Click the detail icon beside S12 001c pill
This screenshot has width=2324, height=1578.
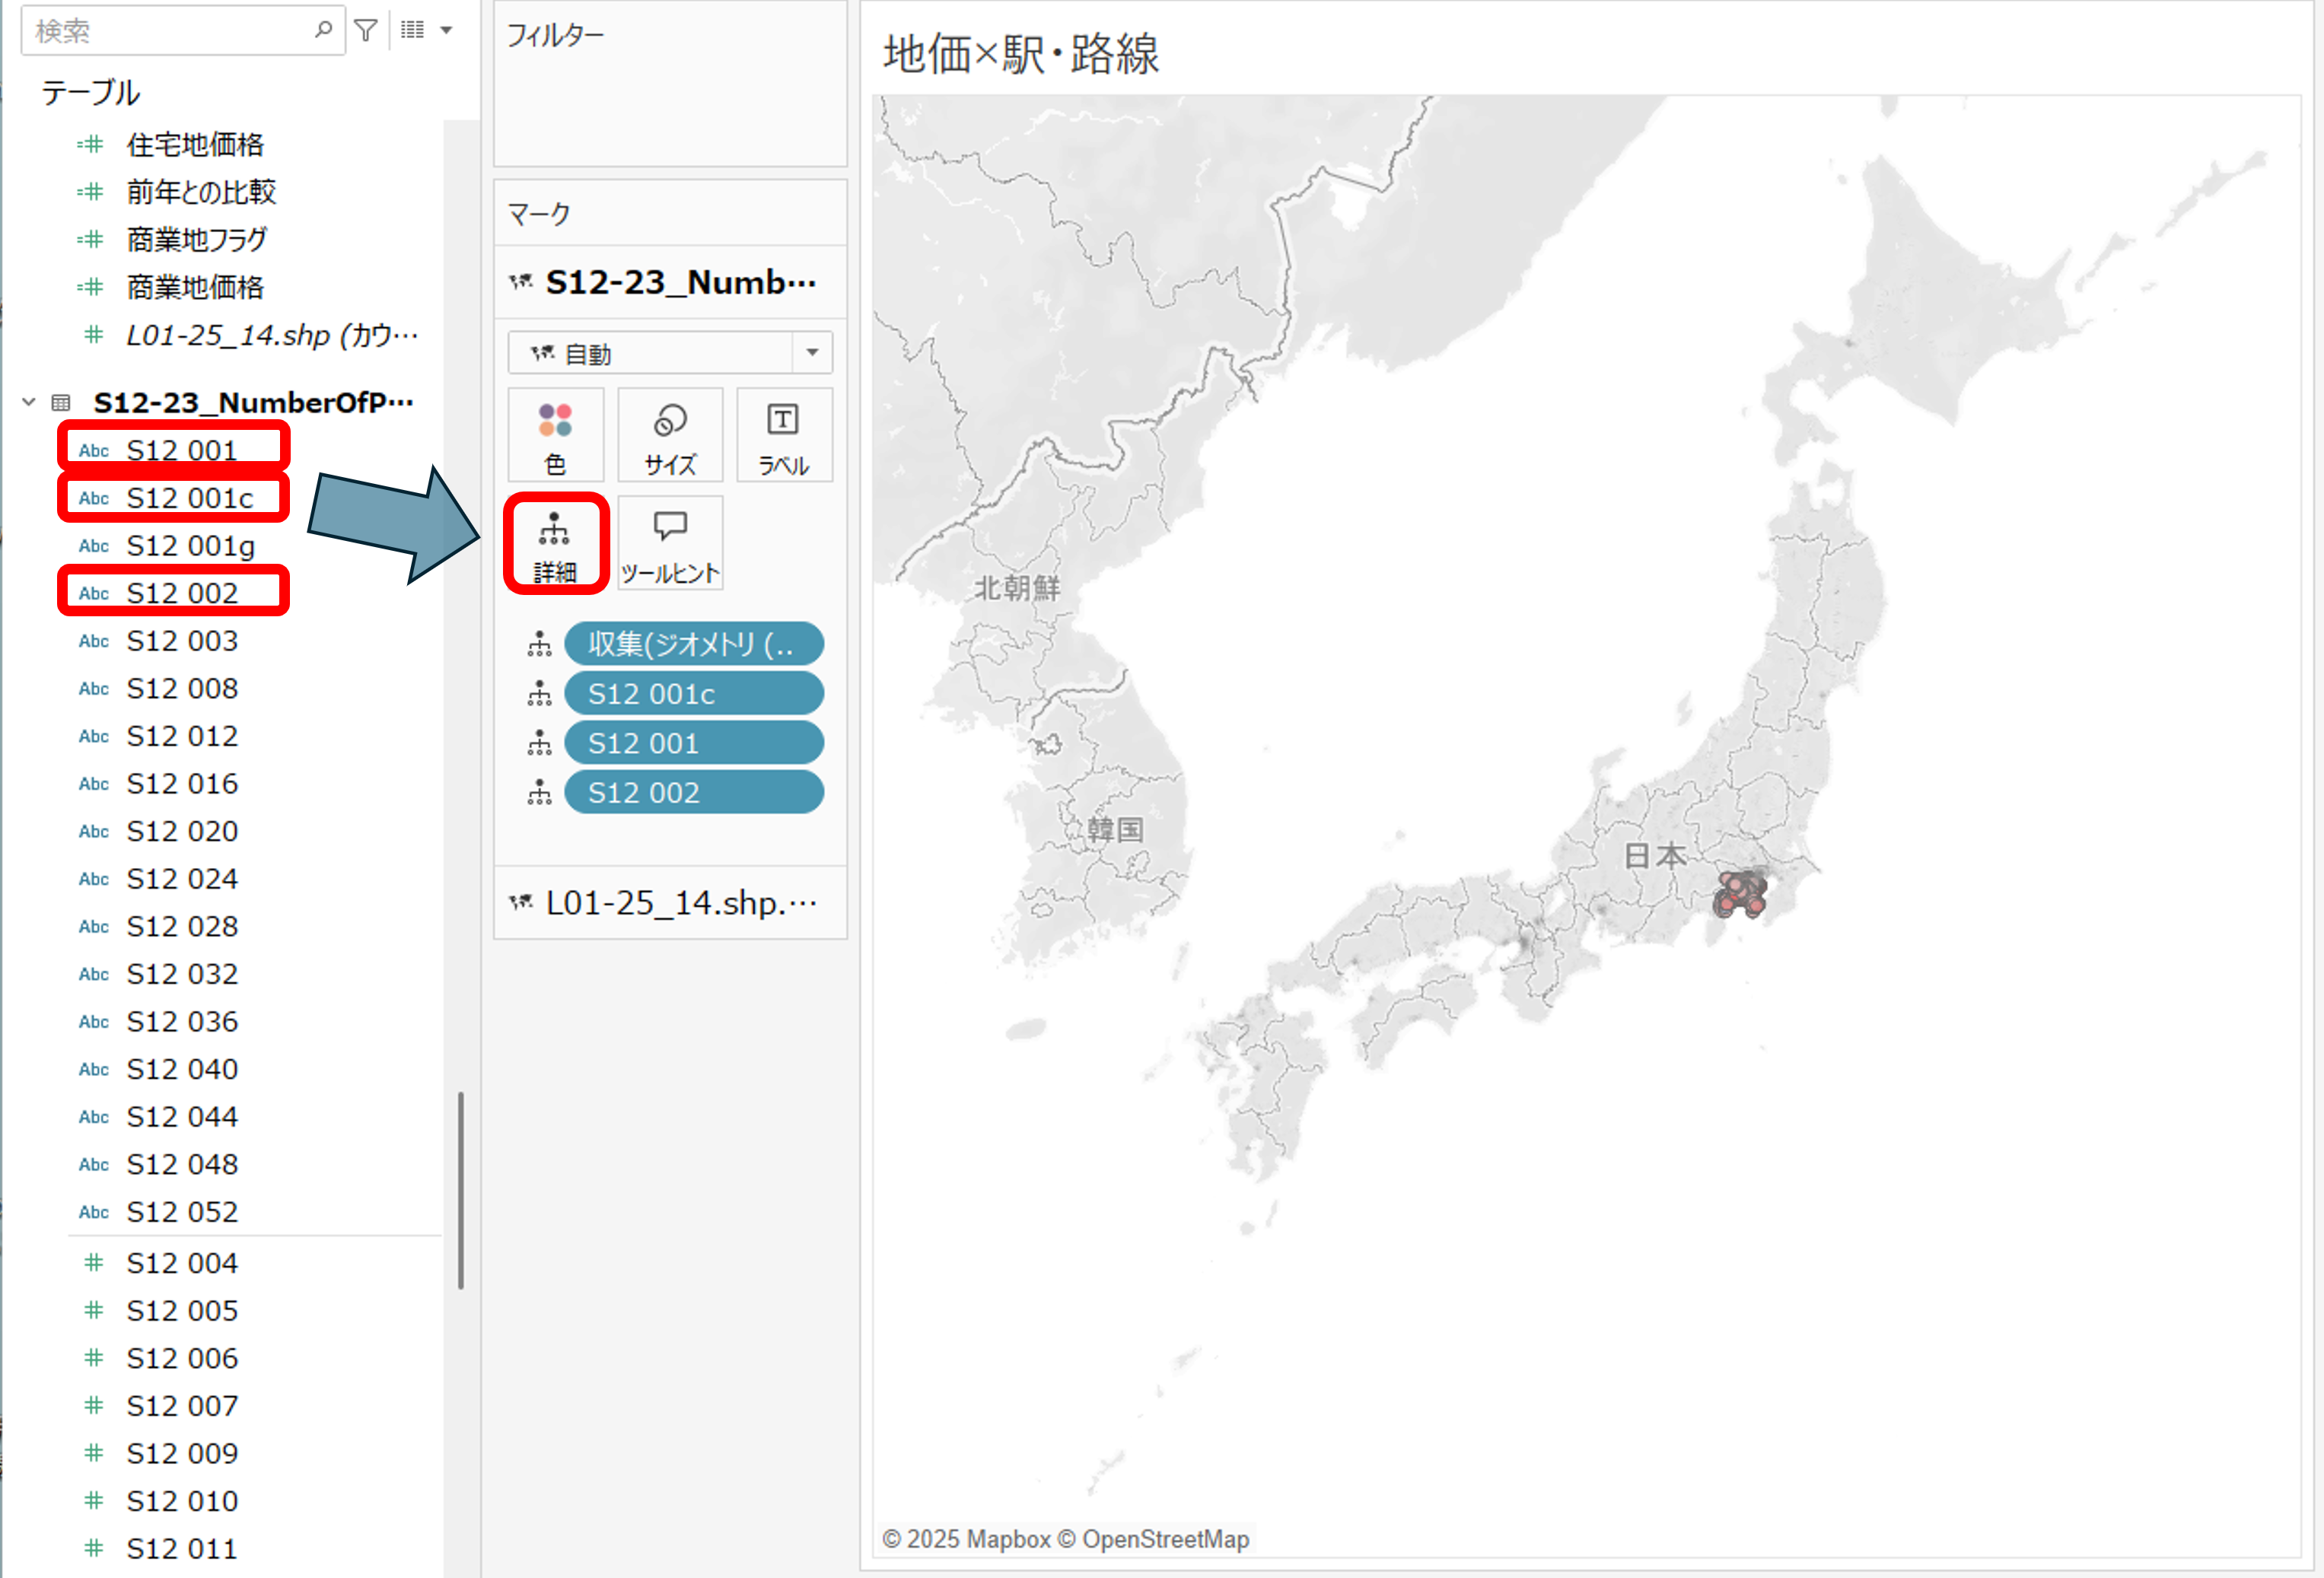[540, 694]
